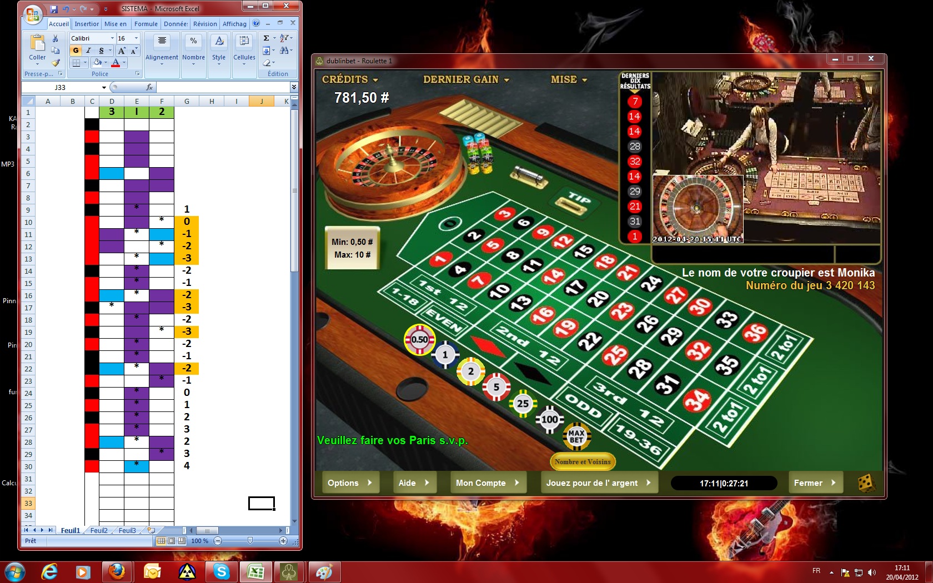Screen dimensions: 933x583
Task: Pick the MAX BET chip
Action: tap(576, 436)
